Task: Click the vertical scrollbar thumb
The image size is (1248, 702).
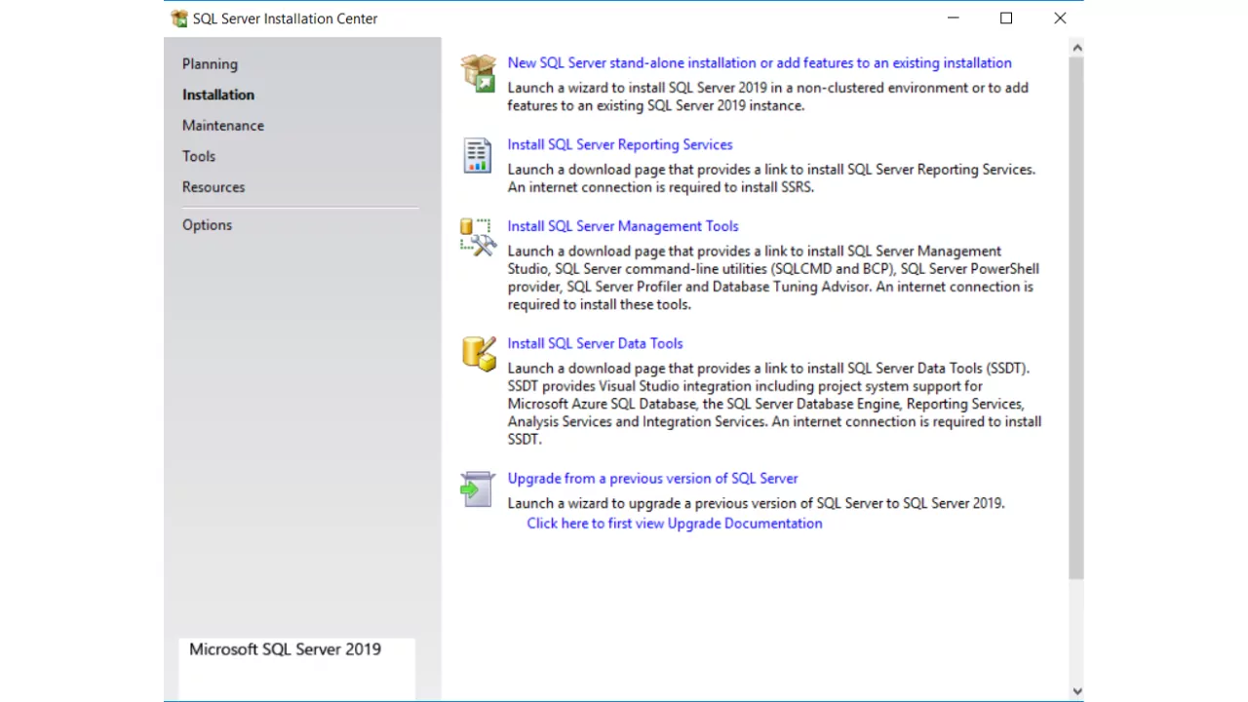Action: click(1076, 318)
